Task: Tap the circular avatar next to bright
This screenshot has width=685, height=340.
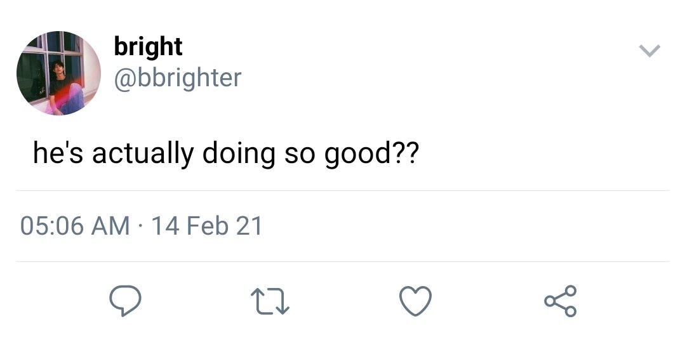Action: (x=58, y=74)
